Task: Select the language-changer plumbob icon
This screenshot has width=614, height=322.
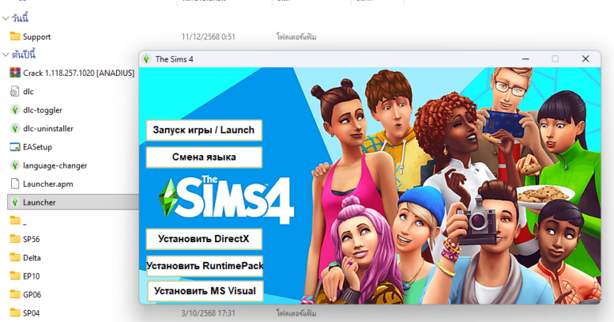Action: (x=15, y=165)
